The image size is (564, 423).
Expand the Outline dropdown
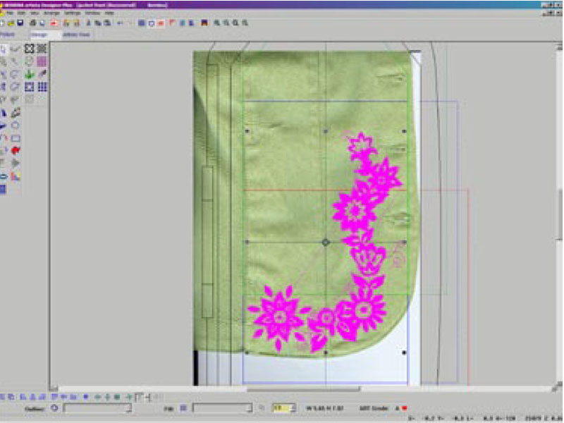coord(128,407)
